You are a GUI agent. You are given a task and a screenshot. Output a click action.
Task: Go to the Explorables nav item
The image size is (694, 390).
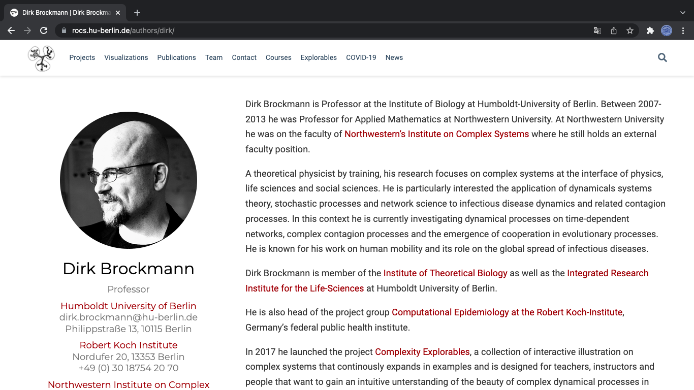319,58
